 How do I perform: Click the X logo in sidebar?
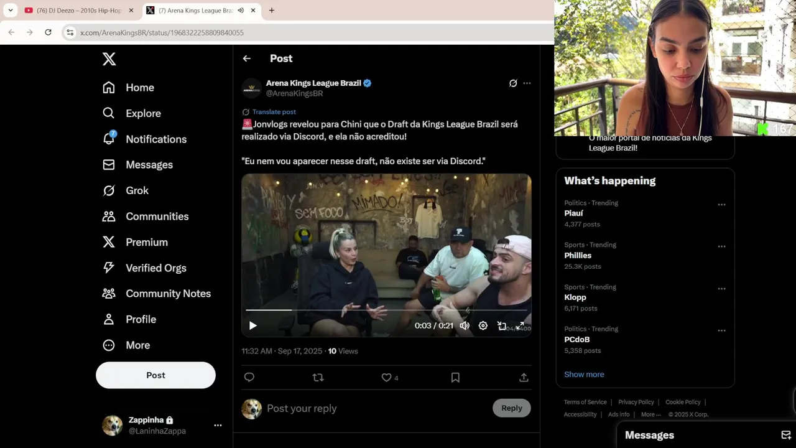109,59
